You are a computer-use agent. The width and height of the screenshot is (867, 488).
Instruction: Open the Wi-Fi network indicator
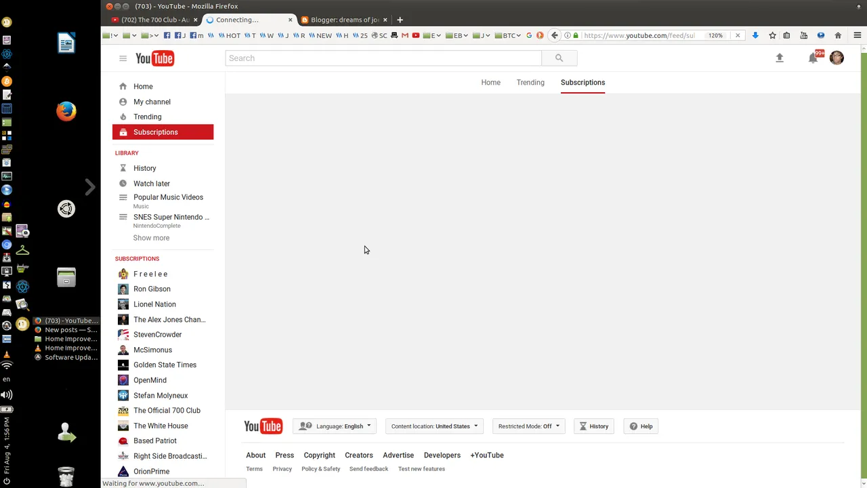click(x=6, y=366)
